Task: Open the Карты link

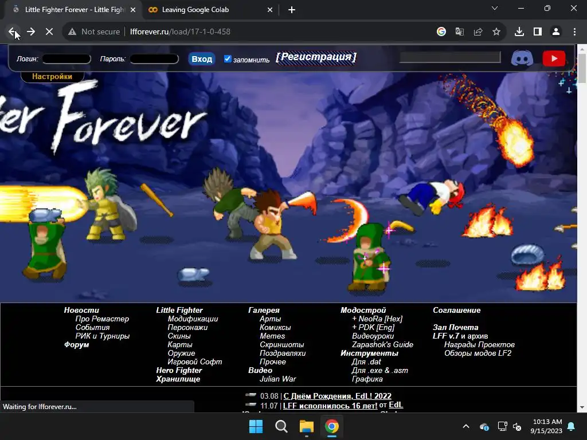Action: [180, 344]
